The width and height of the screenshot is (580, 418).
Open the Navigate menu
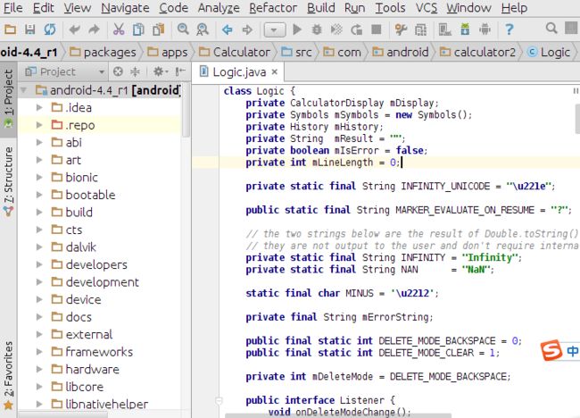click(x=125, y=8)
